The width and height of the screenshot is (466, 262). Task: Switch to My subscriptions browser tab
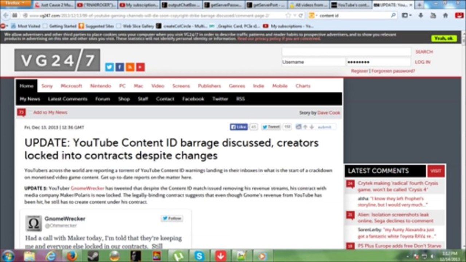point(139,5)
